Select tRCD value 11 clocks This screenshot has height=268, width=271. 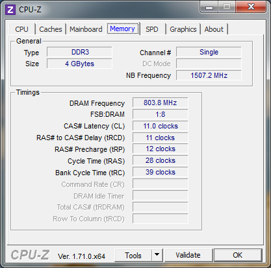161,138
